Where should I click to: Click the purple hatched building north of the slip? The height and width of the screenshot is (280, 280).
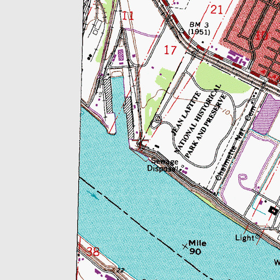tap(121, 55)
